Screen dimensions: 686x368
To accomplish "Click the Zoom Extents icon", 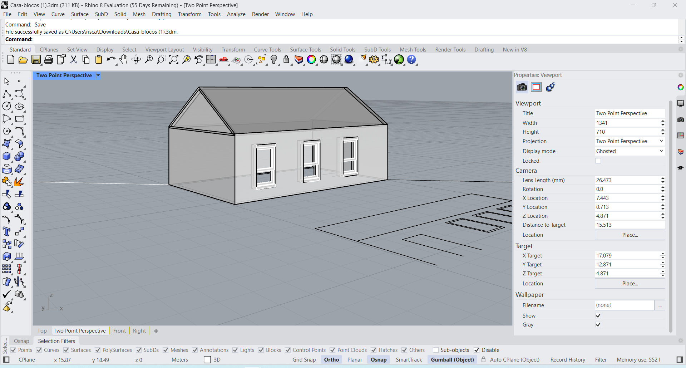I will point(174,60).
